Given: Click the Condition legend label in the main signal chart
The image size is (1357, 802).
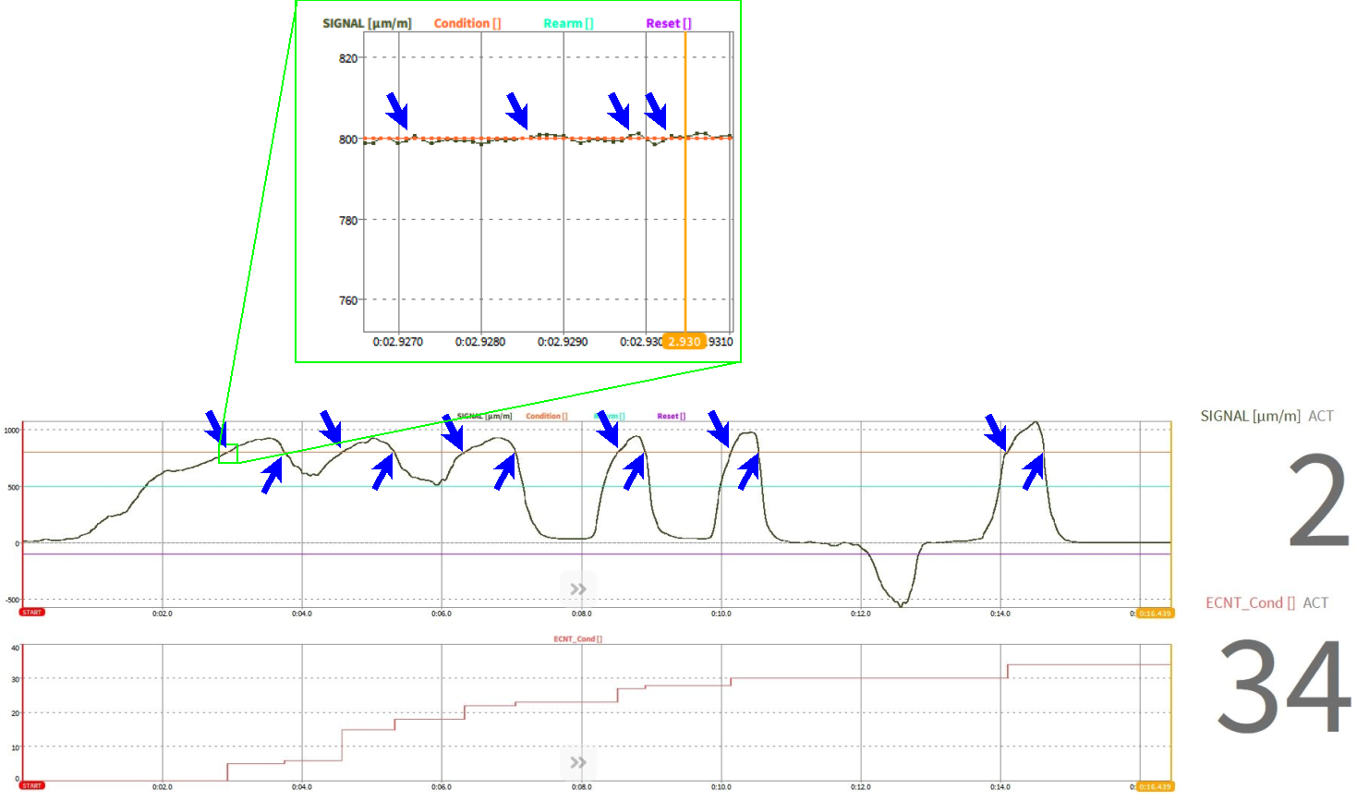Looking at the screenshot, I should (x=547, y=416).
